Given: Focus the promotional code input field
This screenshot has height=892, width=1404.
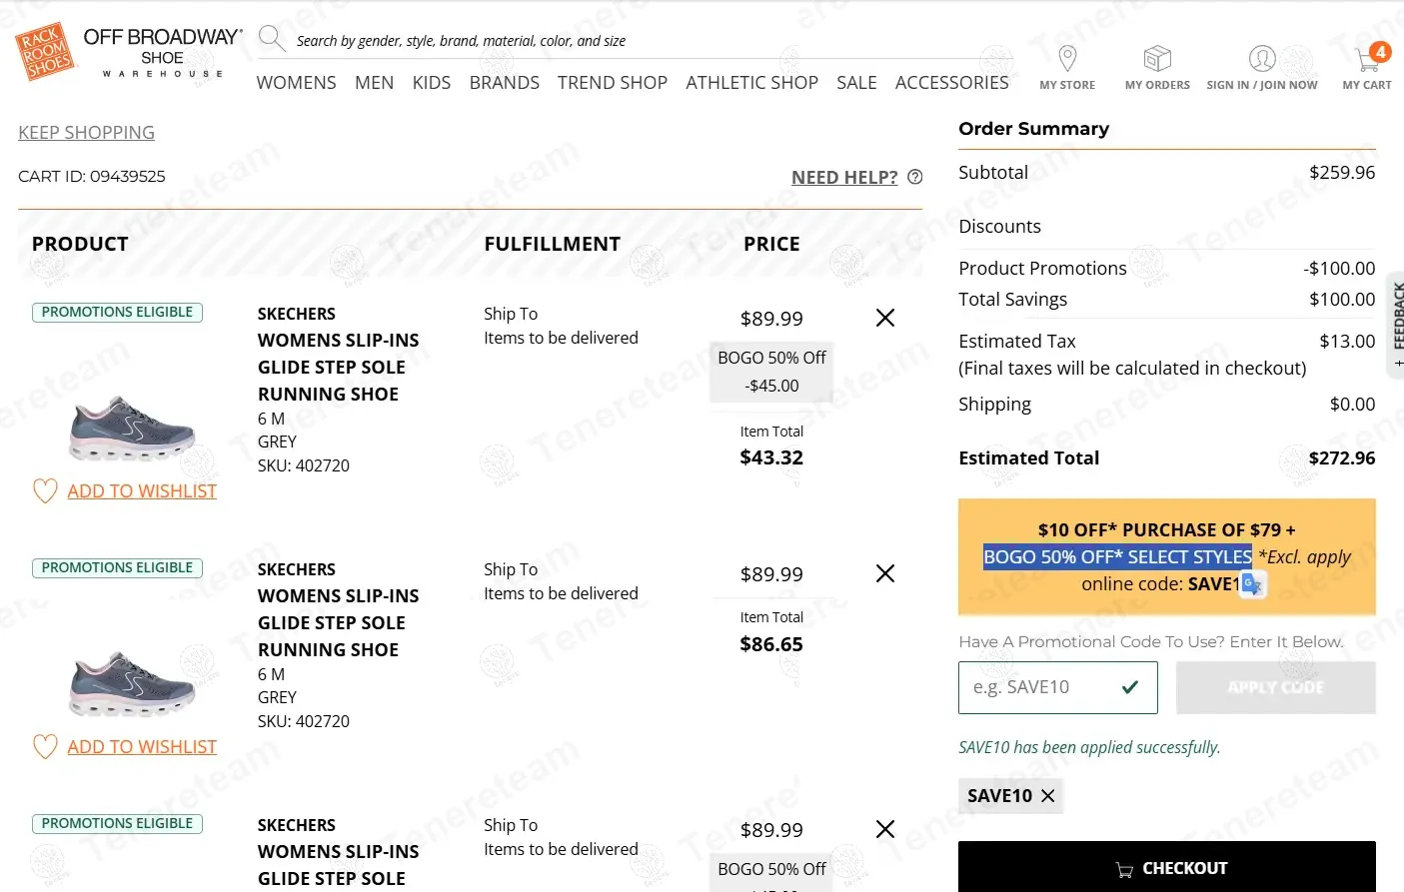Looking at the screenshot, I should [1039, 687].
